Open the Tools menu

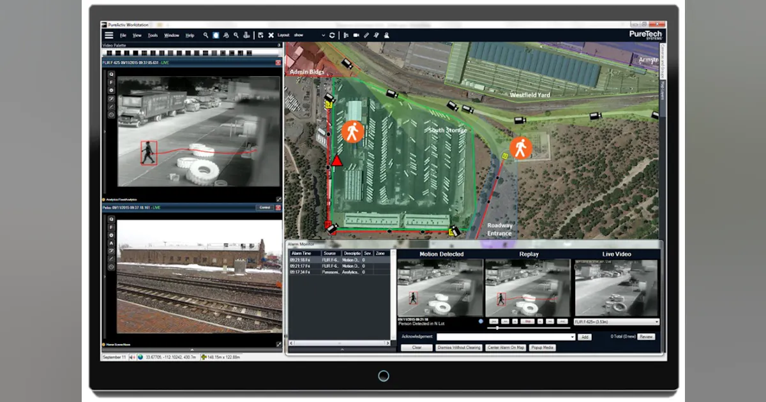click(153, 35)
